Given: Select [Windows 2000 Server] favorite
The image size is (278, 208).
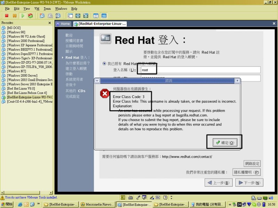Looking at the screenshot, I should point(22,76).
